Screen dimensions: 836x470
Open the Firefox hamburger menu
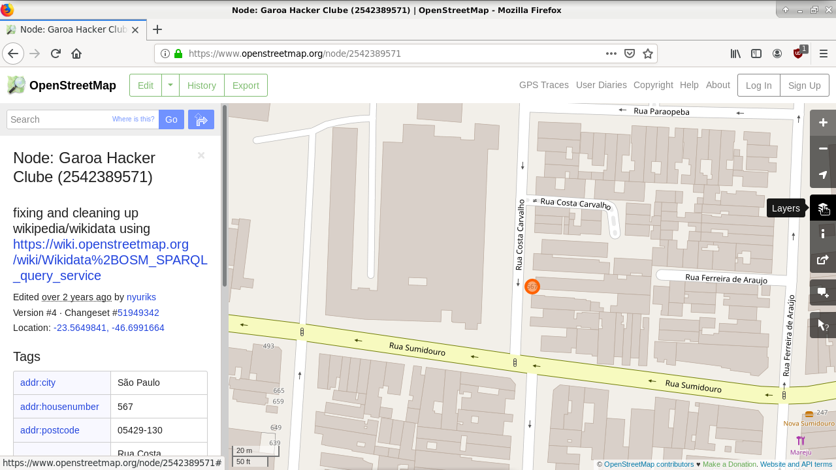824,54
